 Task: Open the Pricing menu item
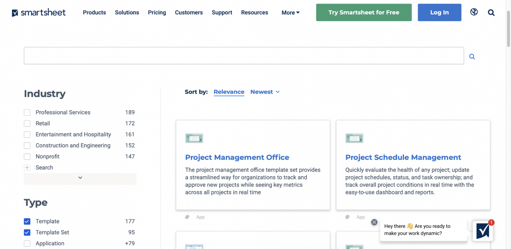coord(157,13)
